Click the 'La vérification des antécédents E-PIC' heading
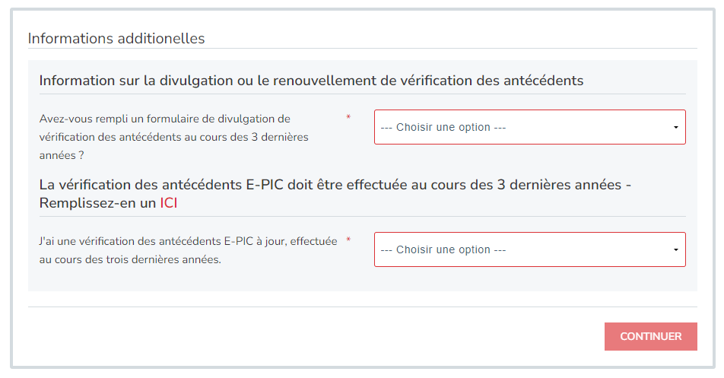Image resolution: width=724 pixels, height=378 pixels. pyautogui.click(x=335, y=194)
